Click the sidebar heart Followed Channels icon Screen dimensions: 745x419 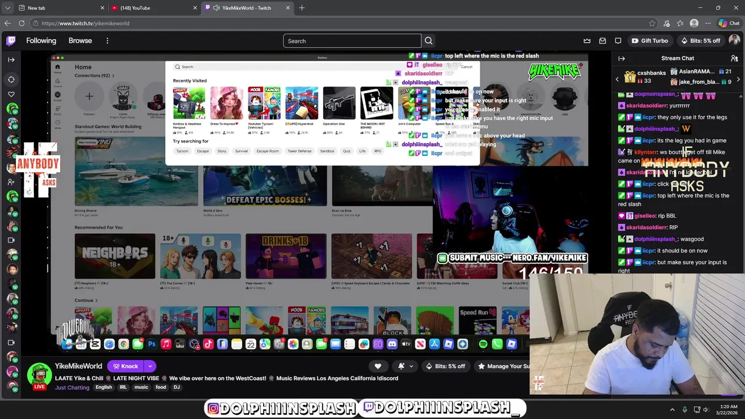11,94
